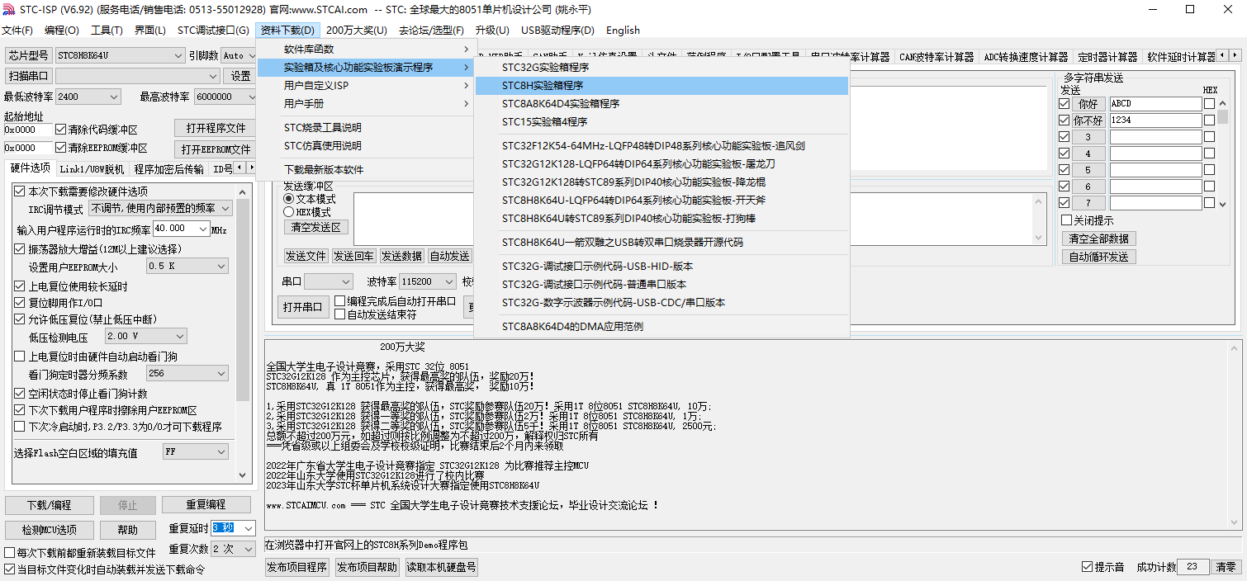Click the STC-ISP app icon in title bar
Image resolution: width=1247 pixels, height=581 pixels.
coord(10,10)
